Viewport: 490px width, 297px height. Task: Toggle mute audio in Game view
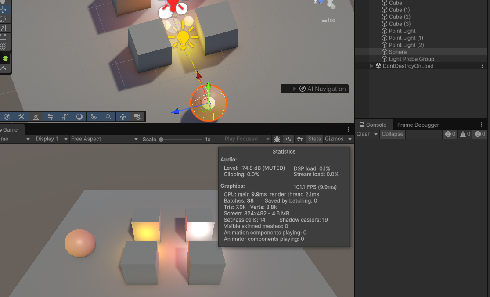[288, 139]
